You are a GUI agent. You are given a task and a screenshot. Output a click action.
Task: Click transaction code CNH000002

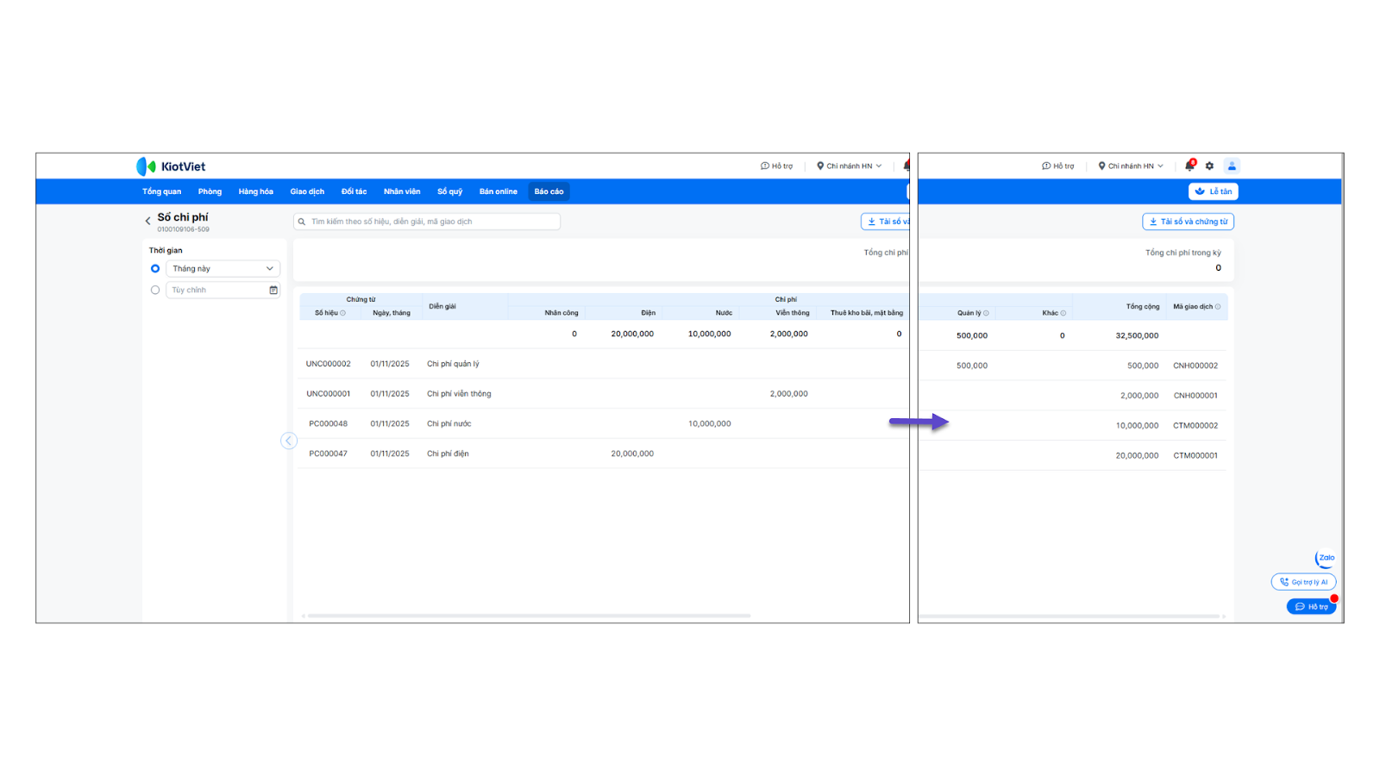click(1195, 366)
